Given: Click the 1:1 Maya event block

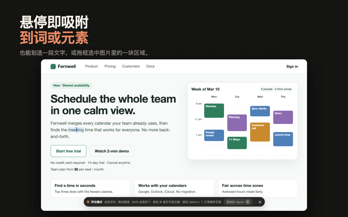Looking at the screenshot, I should (x=237, y=143).
